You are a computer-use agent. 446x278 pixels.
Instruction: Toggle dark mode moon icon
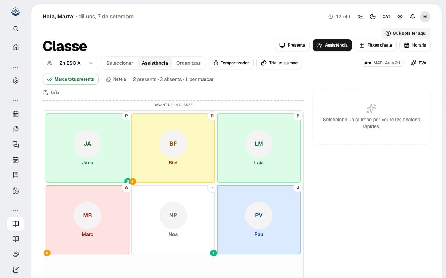(x=372, y=17)
